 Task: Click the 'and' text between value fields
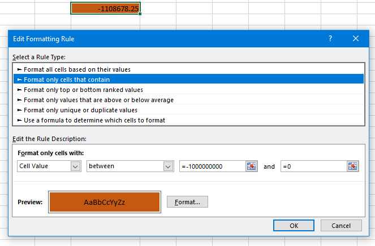tap(269, 166)
